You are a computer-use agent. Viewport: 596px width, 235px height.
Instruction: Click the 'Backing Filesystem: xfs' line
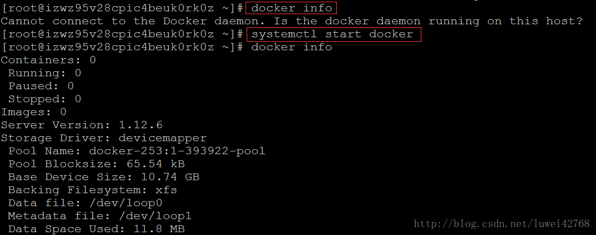(x=92, y=190)
